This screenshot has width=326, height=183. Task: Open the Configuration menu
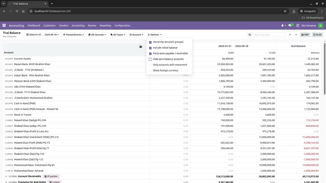point(122,25)
